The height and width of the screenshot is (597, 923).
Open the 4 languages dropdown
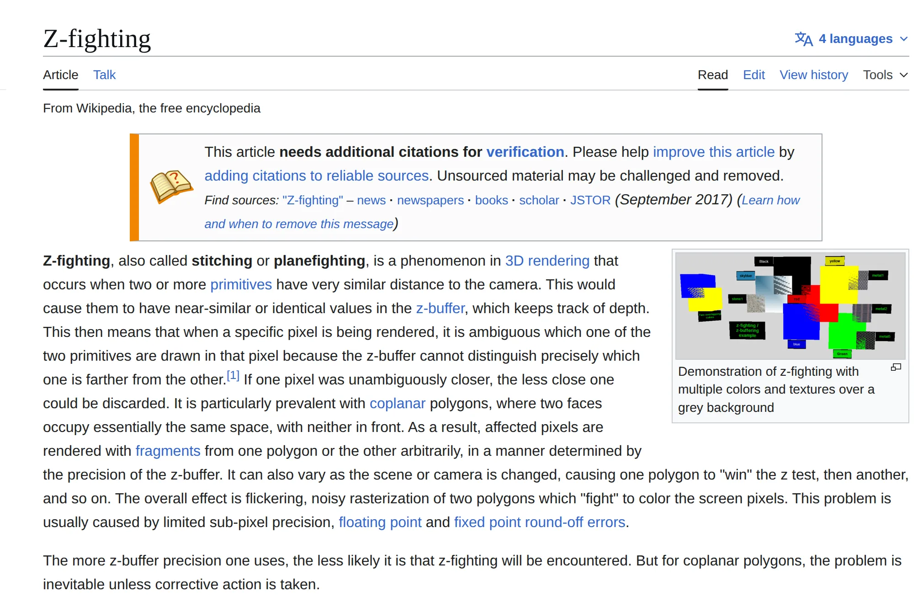pos(855,38)
